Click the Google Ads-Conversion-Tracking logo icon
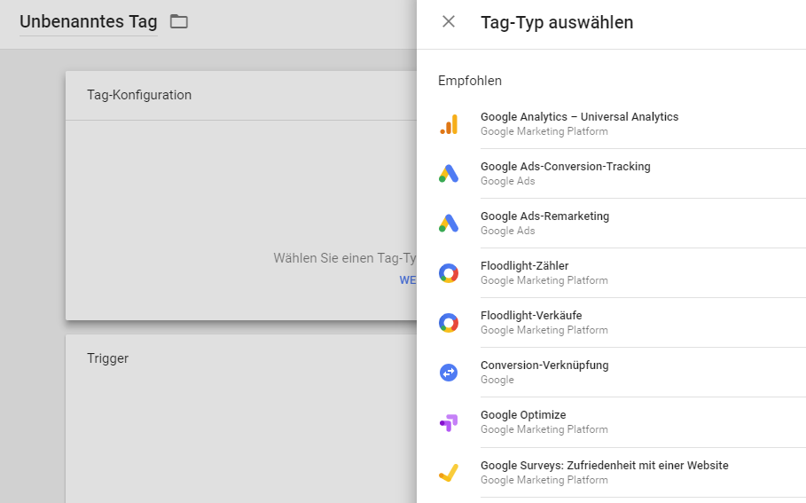Image resolution: width=806 pixels, height=503 pixels. pyautogui.click(x=449, y=174)
